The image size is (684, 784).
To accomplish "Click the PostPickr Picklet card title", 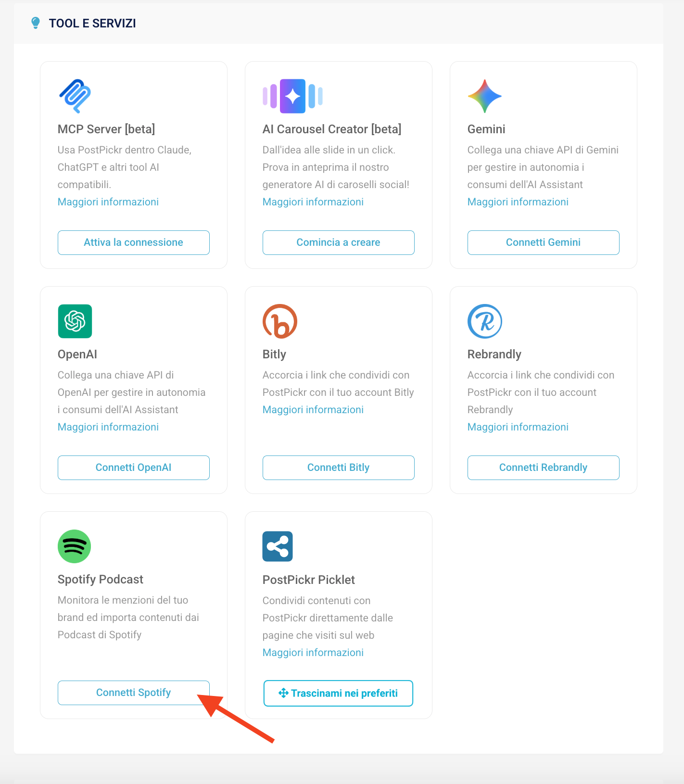I will [309, 580].
